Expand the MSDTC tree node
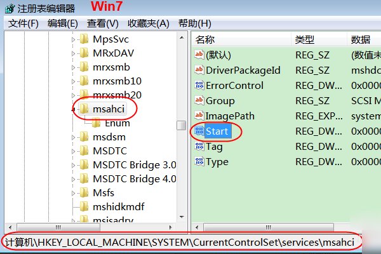Screen dimensions: 381x254 (x=74, y=151)
